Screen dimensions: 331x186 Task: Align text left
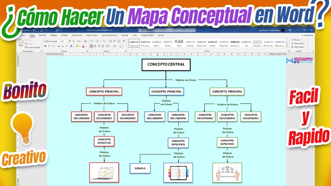(91, 46)
